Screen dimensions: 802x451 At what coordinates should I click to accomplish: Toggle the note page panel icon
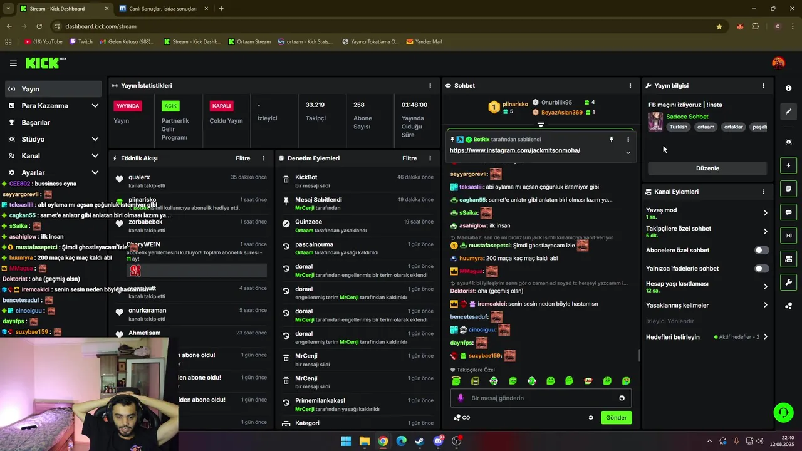(x=789, y=189)
